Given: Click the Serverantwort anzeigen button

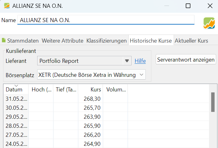Looking at the screenshot, I should pyautogui.click(x=186, y=59).
